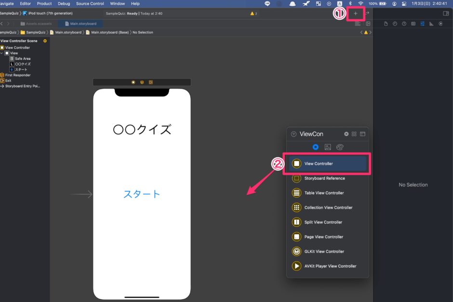Click the warning indicator showing 2 warnings

(x=253, y=13)
